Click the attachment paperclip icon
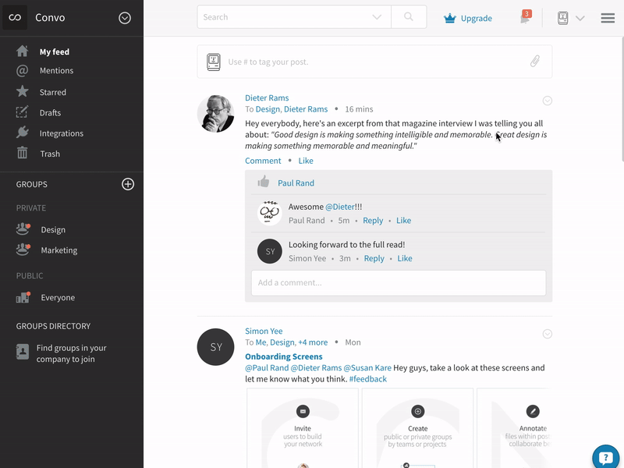Image resolution: width=624 pixels, height=468 pixels. click(535, 62)
